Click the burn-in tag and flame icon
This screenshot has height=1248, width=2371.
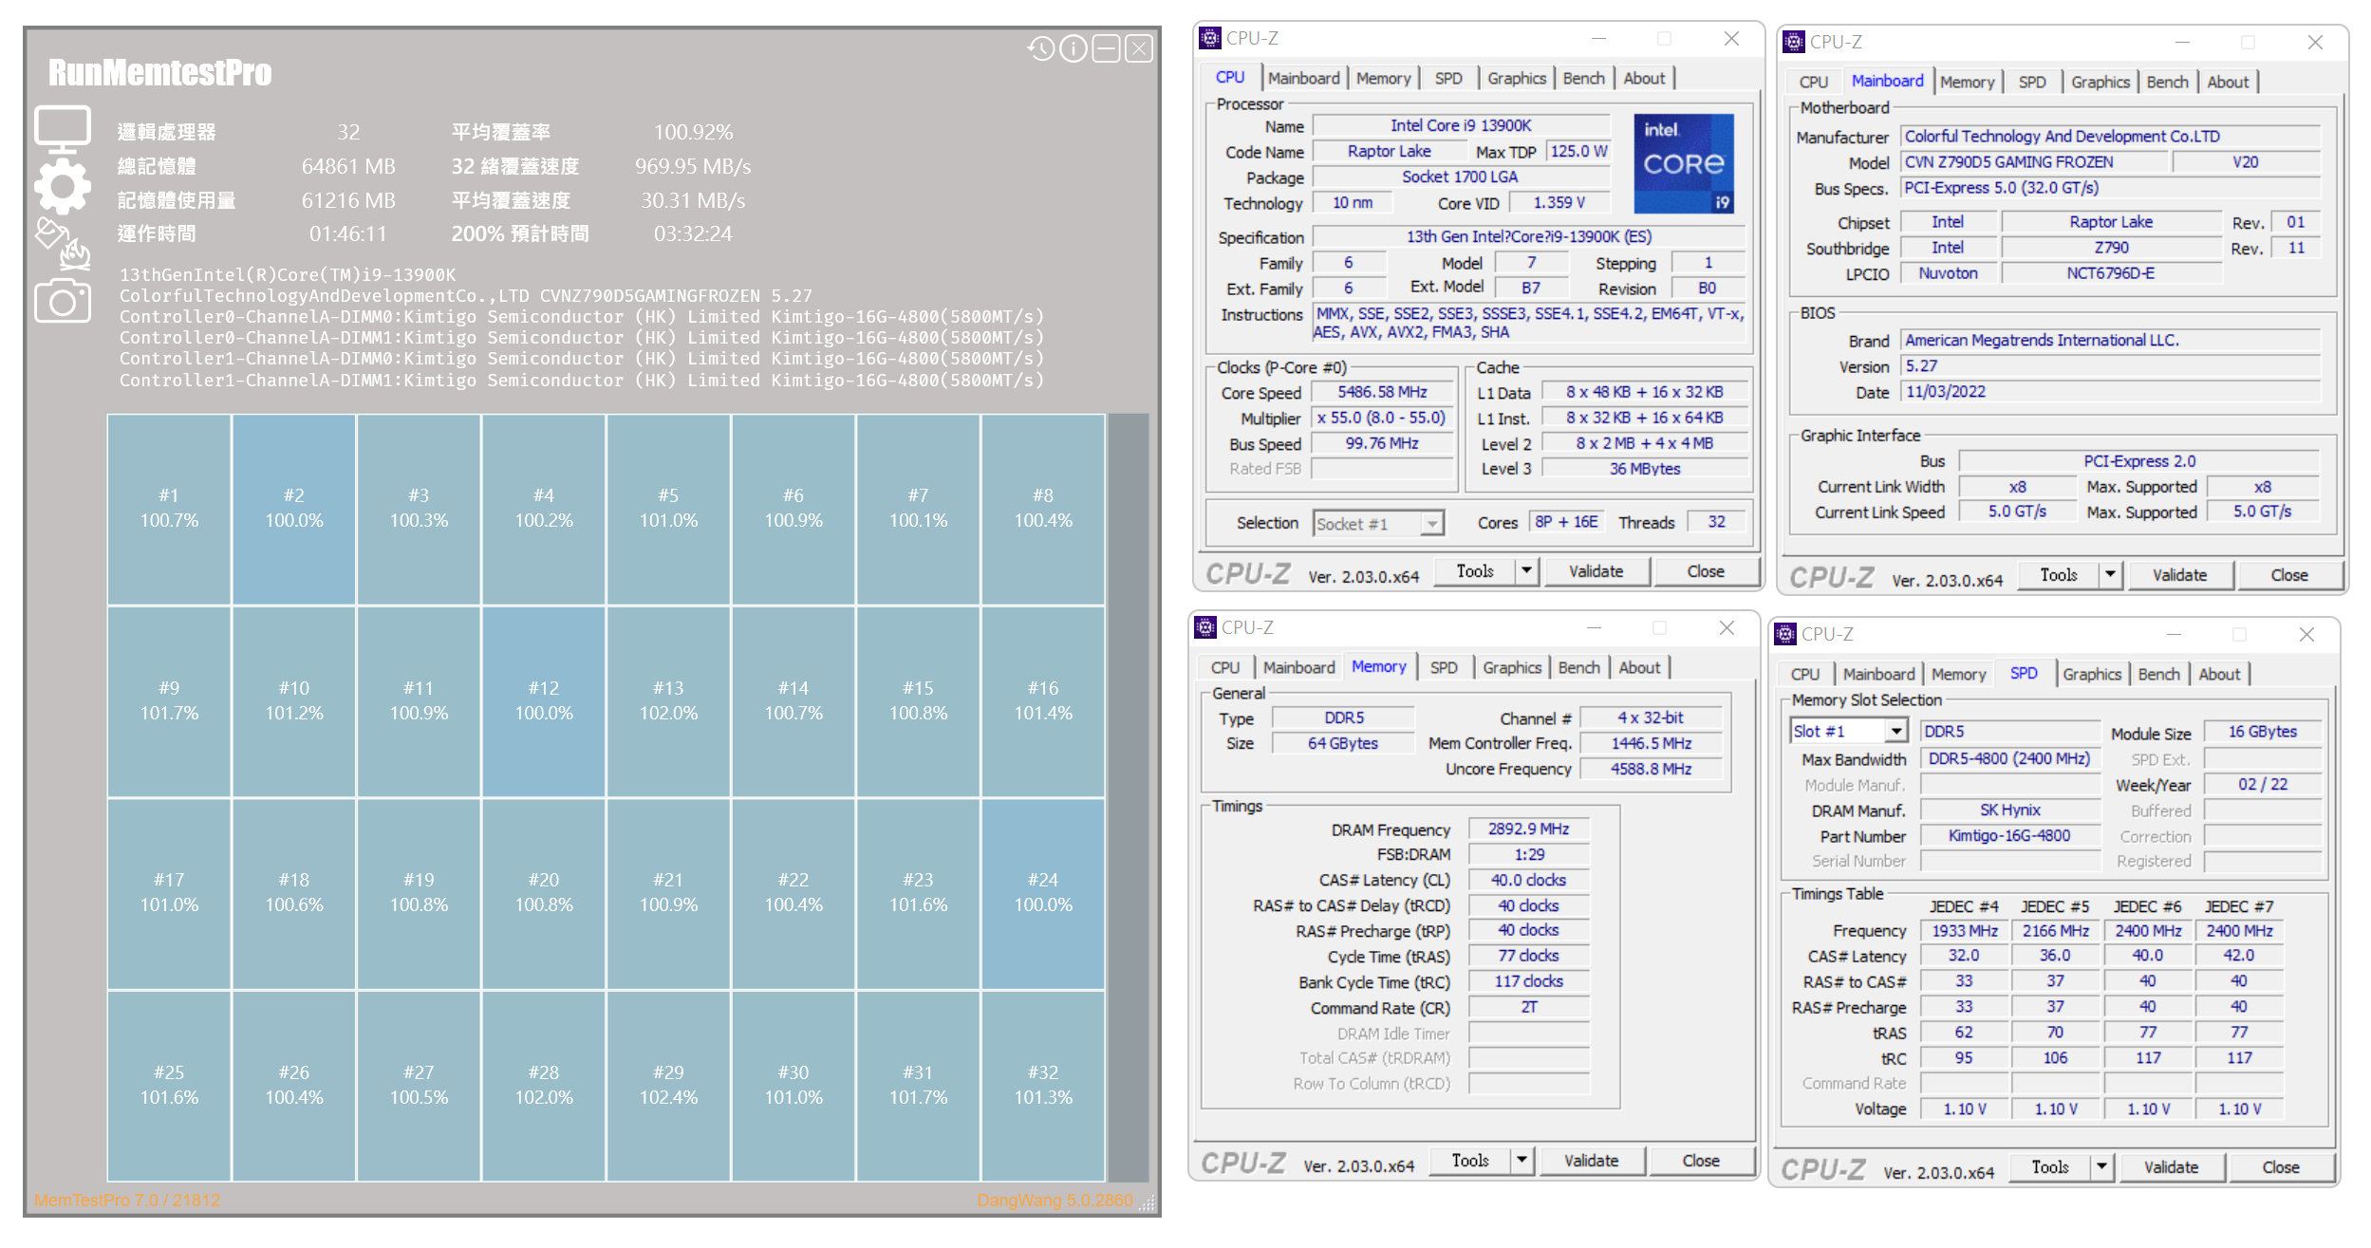(x=63, y=244)
